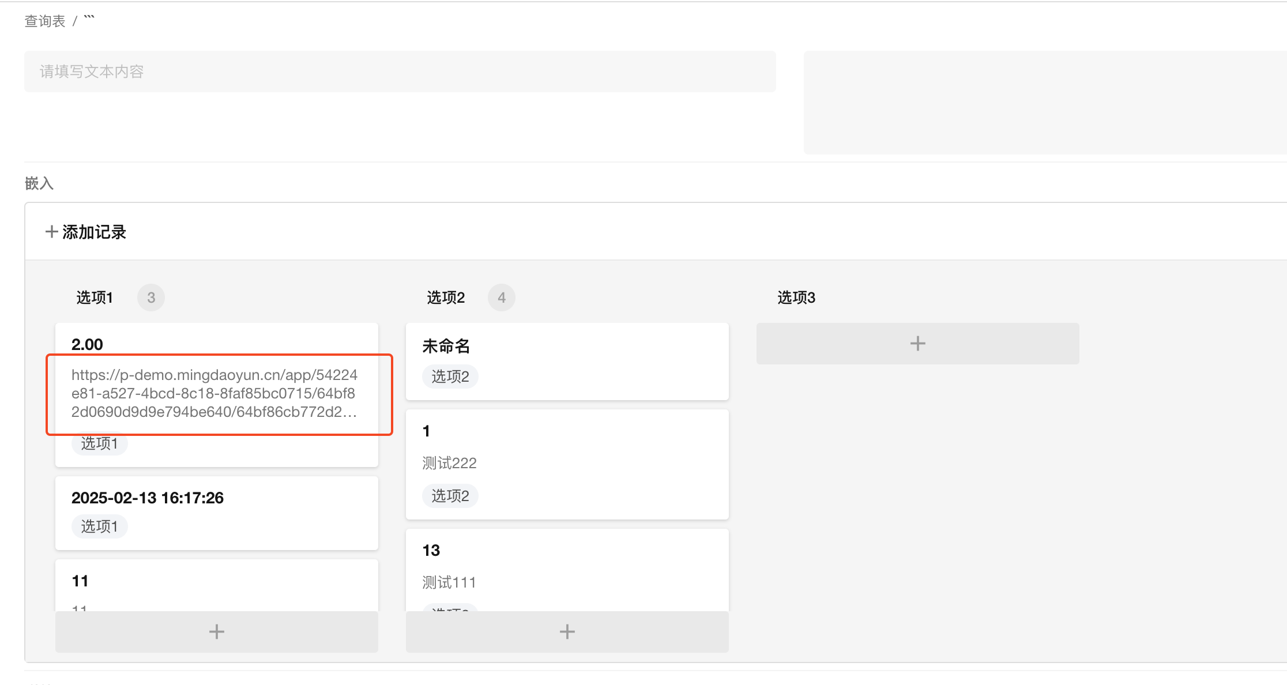Click the 添加记录 button text
The width and height of the screenshot is (1287, 685).
94,232
